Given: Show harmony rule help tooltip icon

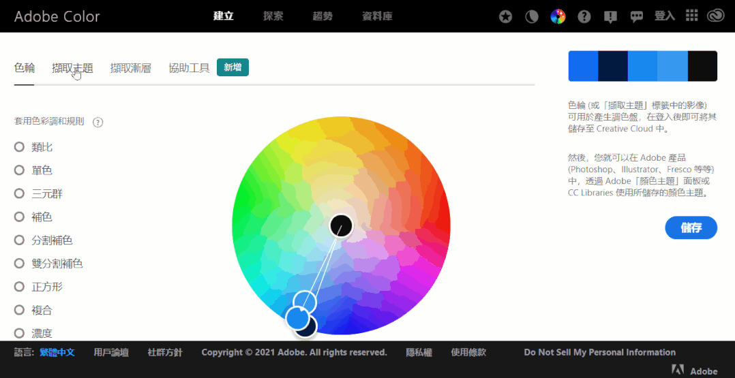Looking at the screenshot, I should point(97,122).
